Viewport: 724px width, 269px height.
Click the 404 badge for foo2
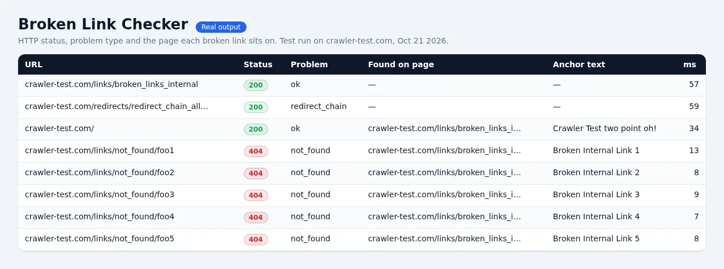pyautogui.click(x=256, y=173)
